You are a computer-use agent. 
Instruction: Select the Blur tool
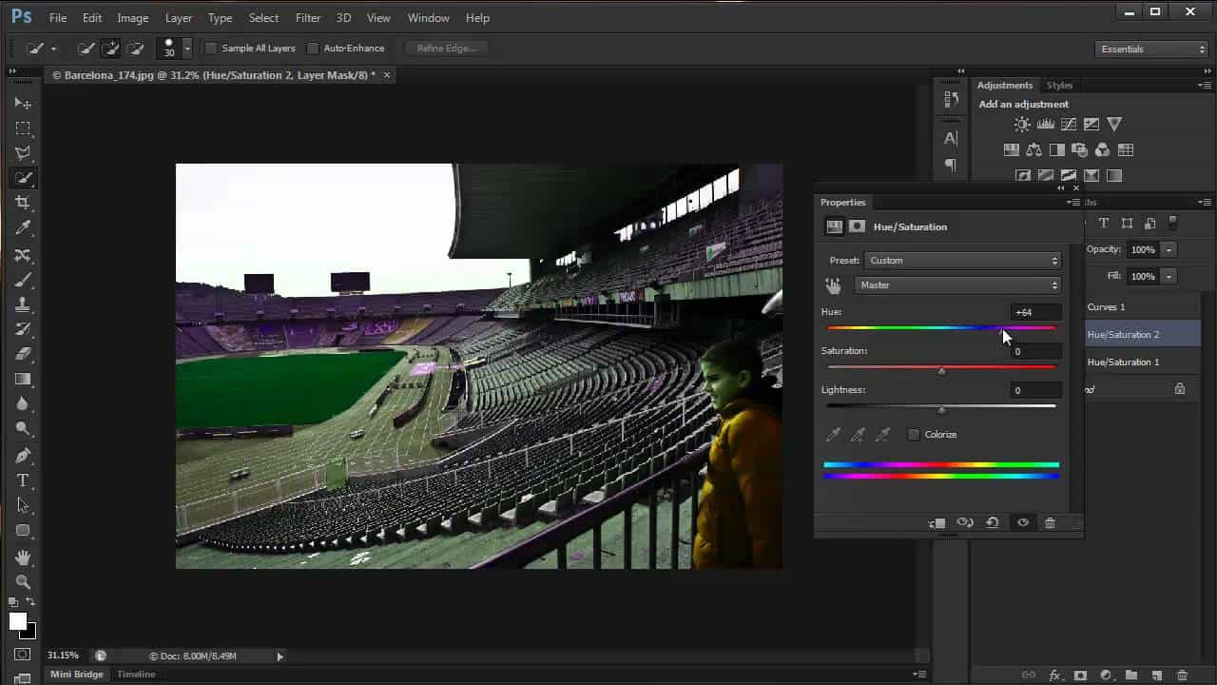click(x=23, y=403)
